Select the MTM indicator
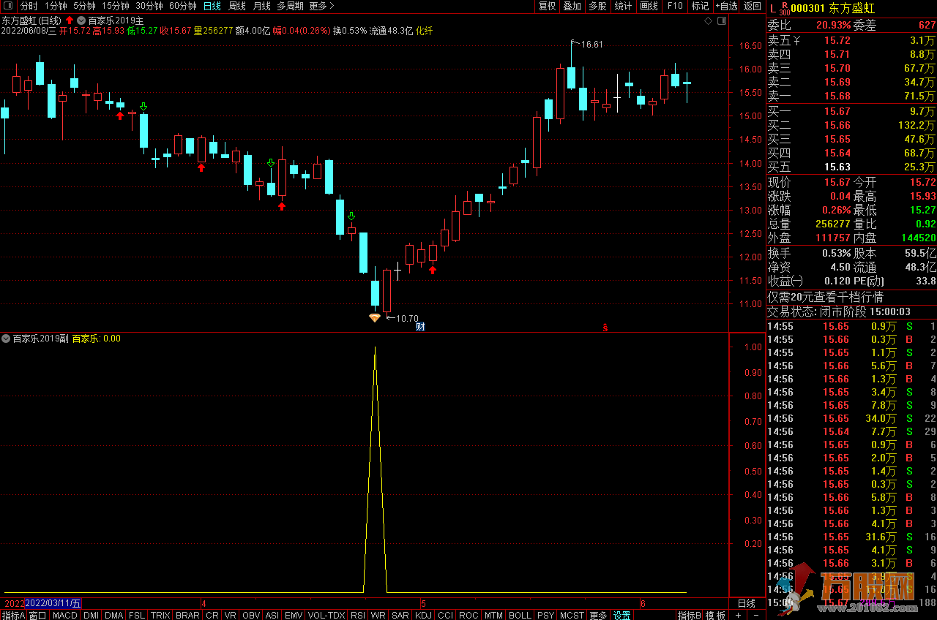Screen dimensions: 937x620 (493, 615)
